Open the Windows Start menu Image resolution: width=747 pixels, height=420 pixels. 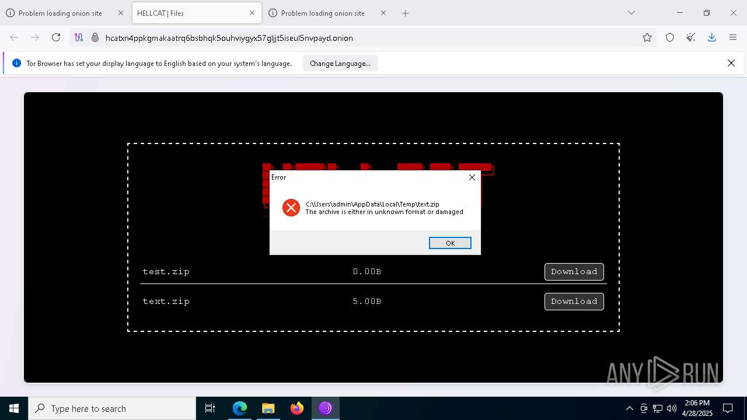[x=14, y=408]
